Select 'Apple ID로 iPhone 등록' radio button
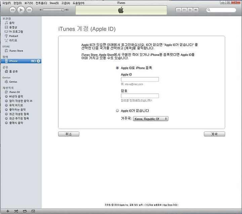This screenshot has width=242, height=214. [x=117, y=68]
